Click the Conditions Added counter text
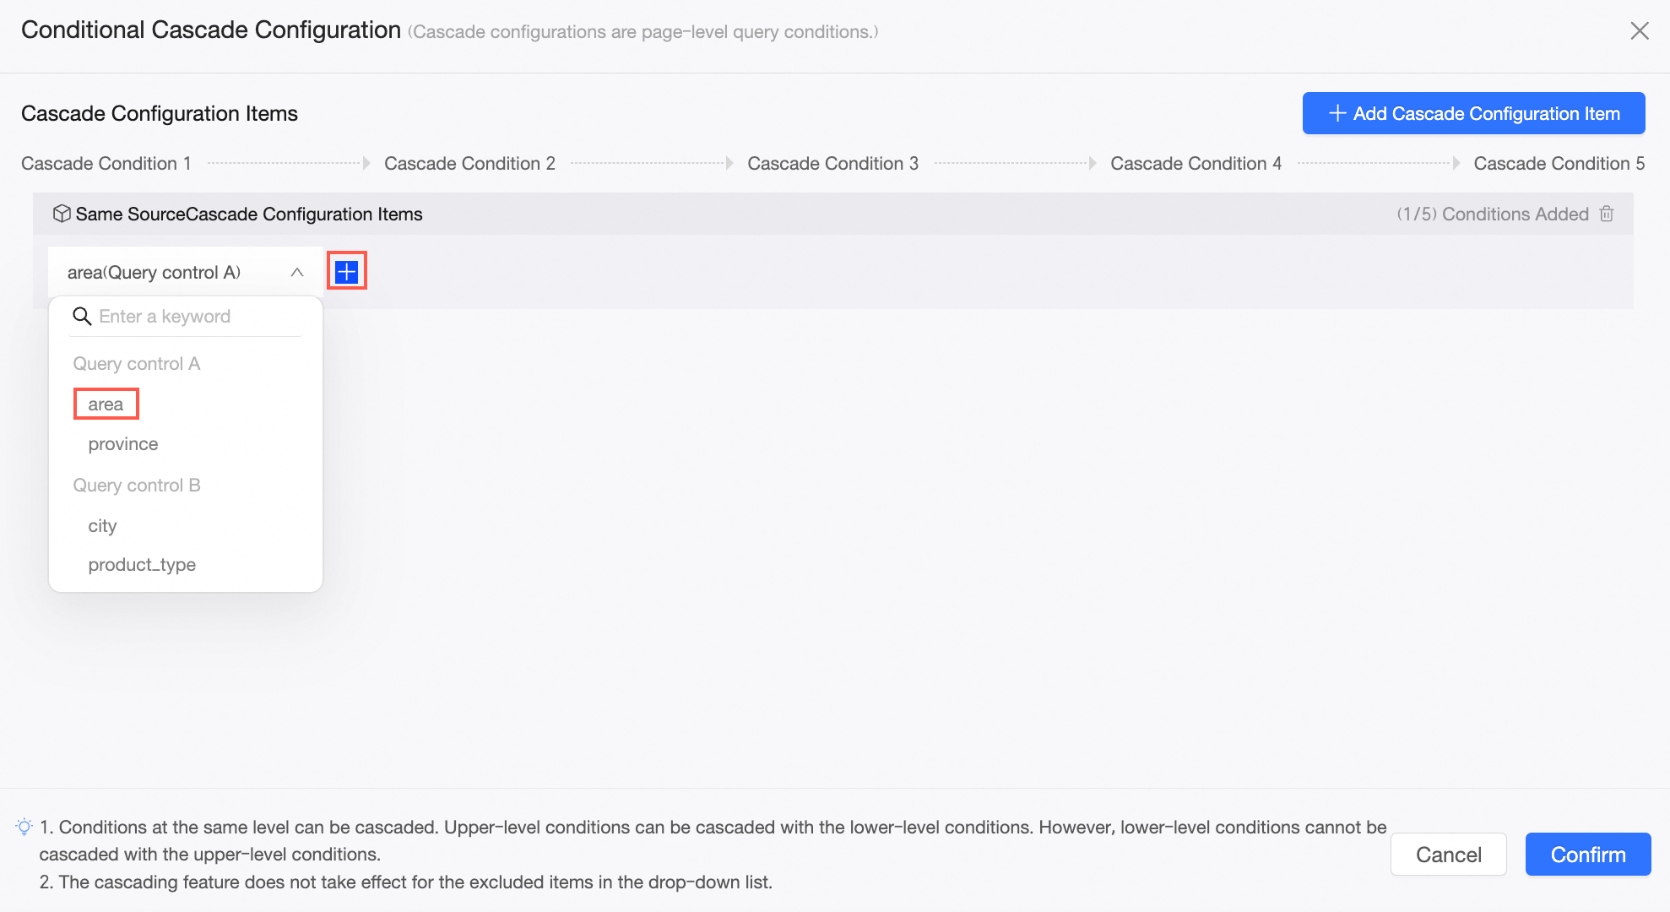Image resolution: width=1670 pixels, height=912 pixels. [x=1493, y=214]
